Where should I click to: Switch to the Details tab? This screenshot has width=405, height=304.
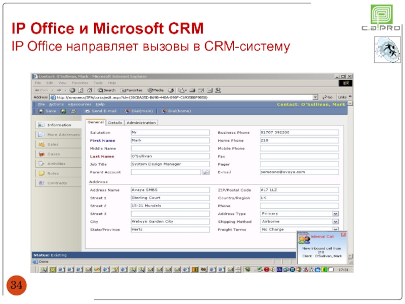[115, 123]
